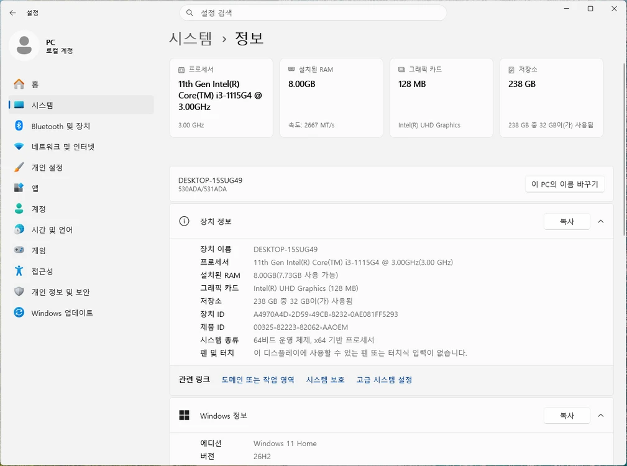Click 64비트 운영 체제 system type text
627x466 pixels.
314,340
